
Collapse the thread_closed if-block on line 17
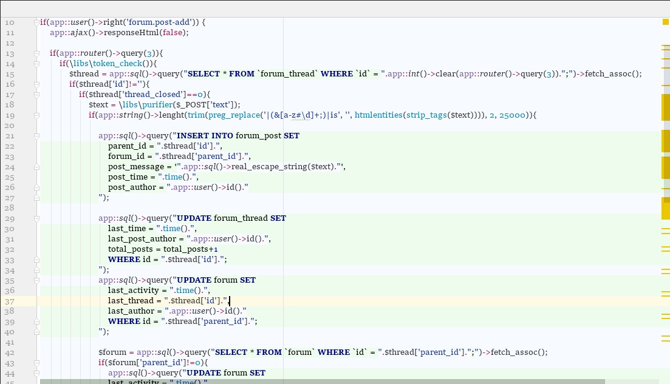click(36, 95)
